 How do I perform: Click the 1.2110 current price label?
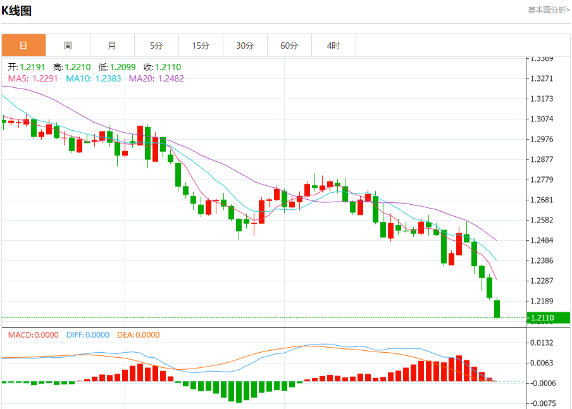pos(549,317)
